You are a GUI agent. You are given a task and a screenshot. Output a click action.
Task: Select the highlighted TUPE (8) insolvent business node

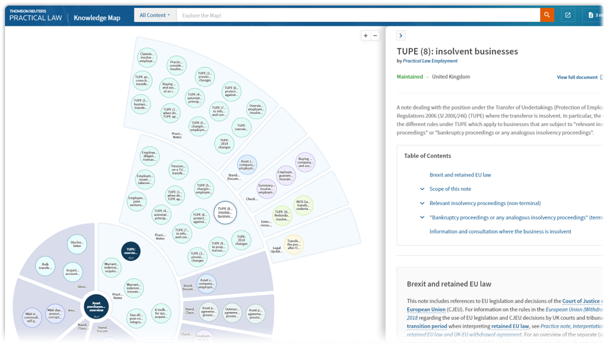[x=225, y=212]
